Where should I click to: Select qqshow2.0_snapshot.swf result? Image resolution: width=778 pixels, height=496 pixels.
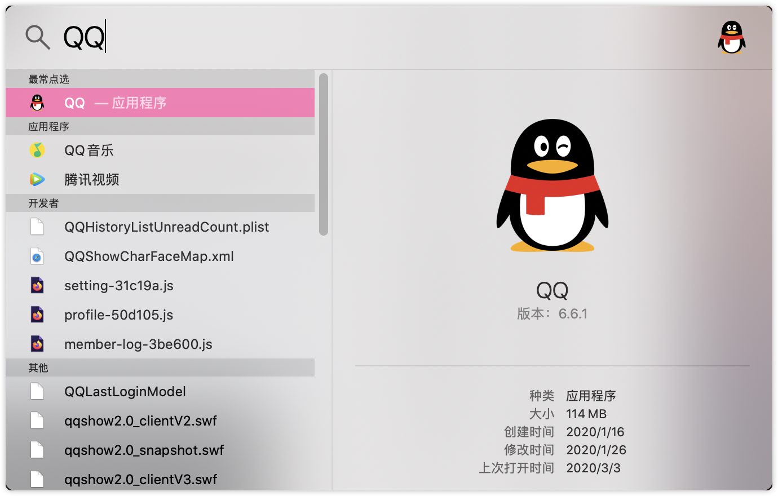tap(160, 450)
